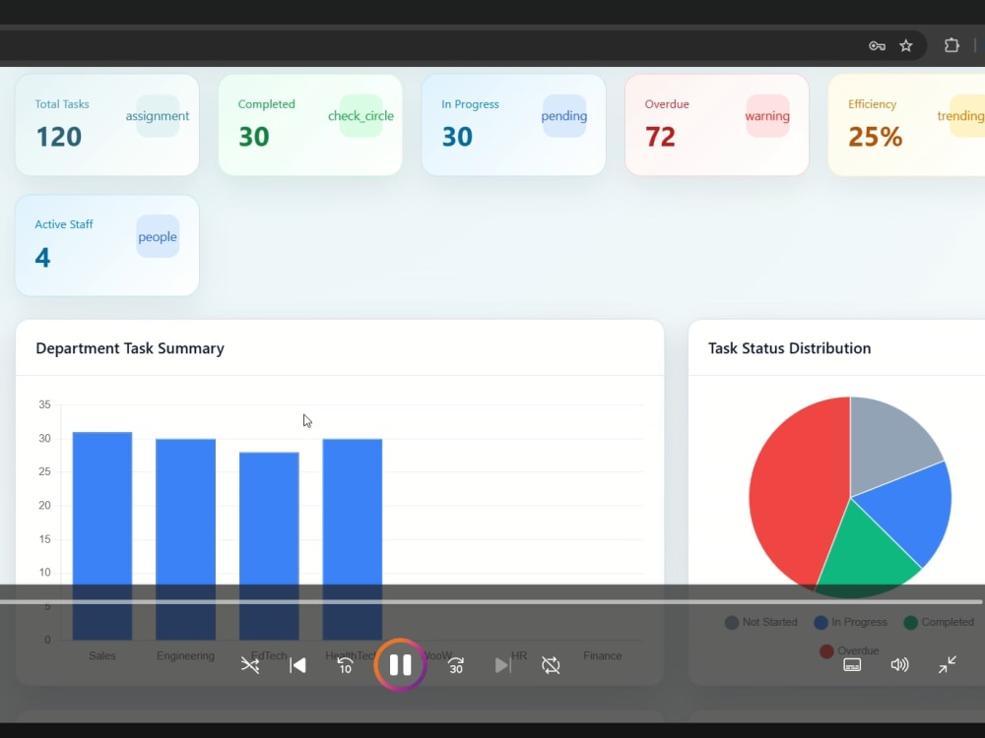985x738 pixels.
Task: Toggle In Progress legend item
Action: click(x=851, y=622)
